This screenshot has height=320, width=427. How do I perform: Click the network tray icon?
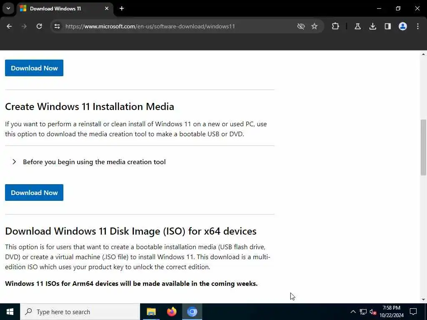coord(363,312)
